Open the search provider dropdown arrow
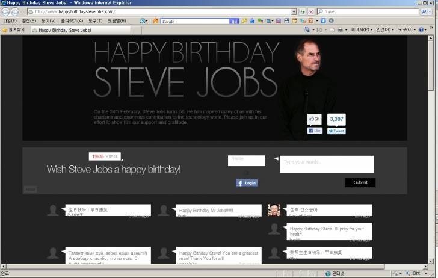Image resolution: width=438 pixels, height=278 pixels. (x=430, y=12)
